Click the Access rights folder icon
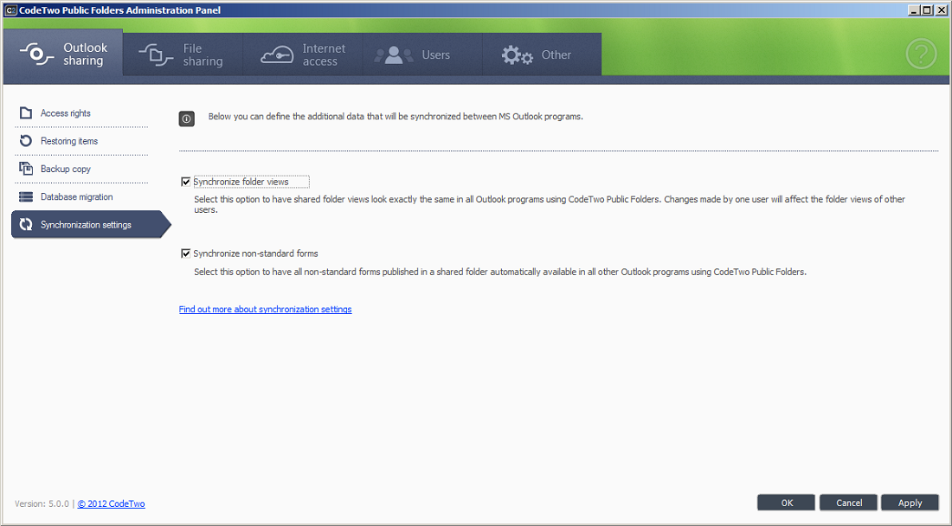The width and height of the screenshot is (952, 526). [x=25, y=112]
